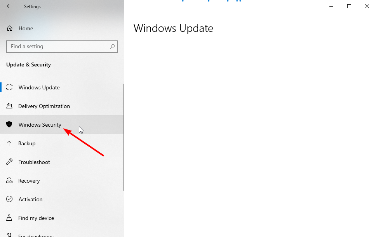Open the Recovery settings page
Image resolution: width=376 pixels, height=237 pixels.
click(62, 181)
